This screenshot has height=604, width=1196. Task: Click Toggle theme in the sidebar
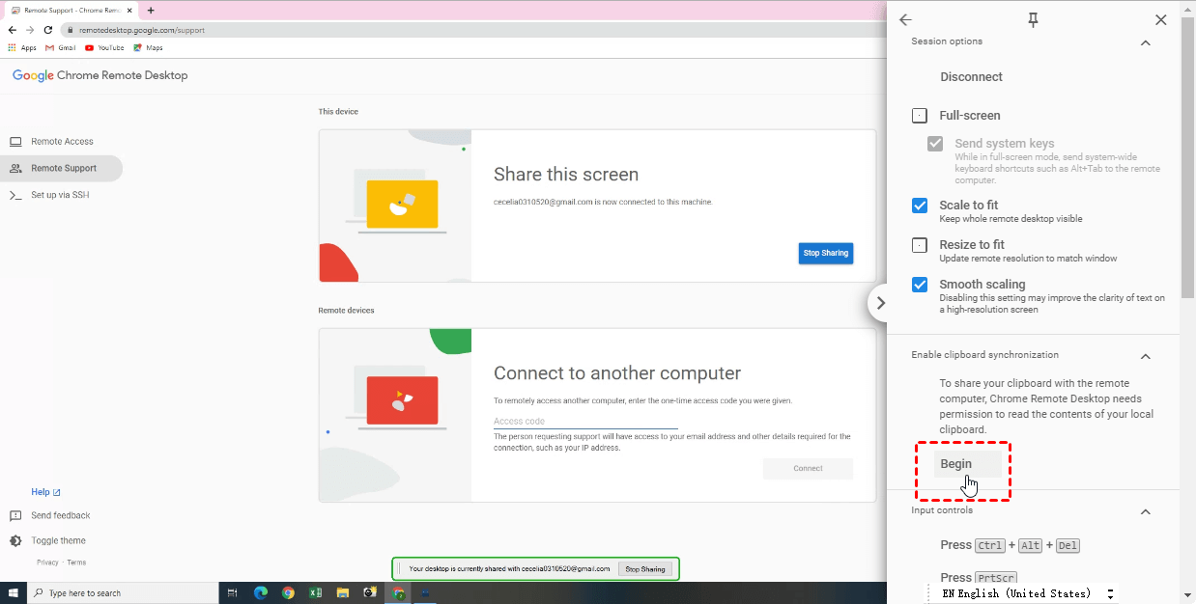tap(47, 541)
